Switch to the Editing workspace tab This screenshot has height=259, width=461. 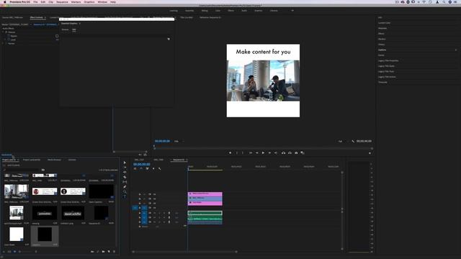(205, 11)
